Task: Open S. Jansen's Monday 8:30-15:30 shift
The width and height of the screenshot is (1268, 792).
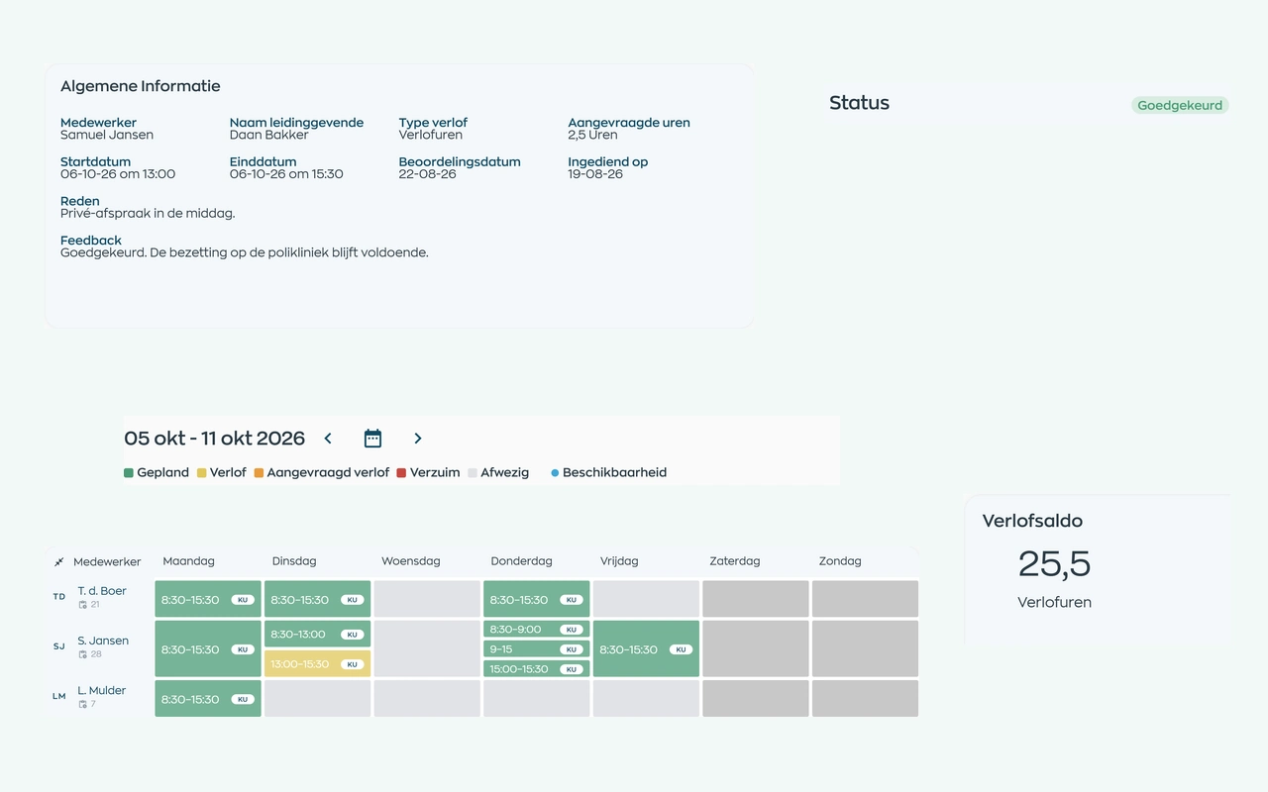Action: coord(208,648)
